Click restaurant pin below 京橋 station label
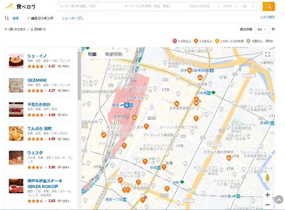The image size is (285, 210). click(164, 167)
